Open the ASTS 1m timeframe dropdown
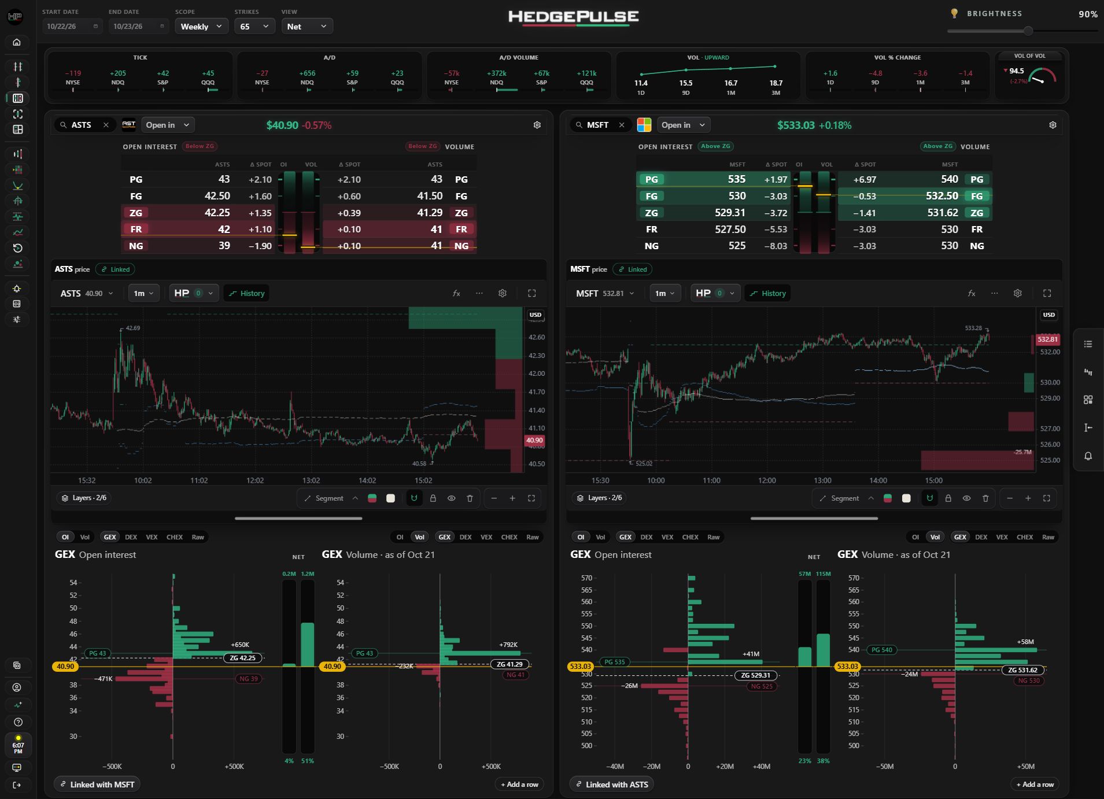The width and height of the screenshot is (1104, 799). point(143,293)
